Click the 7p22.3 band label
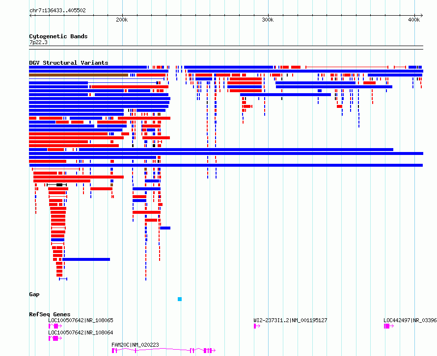Viewport: 437px width, 356px height. click(x=38, y=42)
